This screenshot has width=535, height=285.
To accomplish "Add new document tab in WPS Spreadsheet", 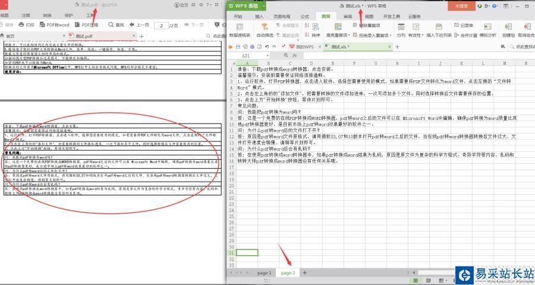I will [397, 47].
